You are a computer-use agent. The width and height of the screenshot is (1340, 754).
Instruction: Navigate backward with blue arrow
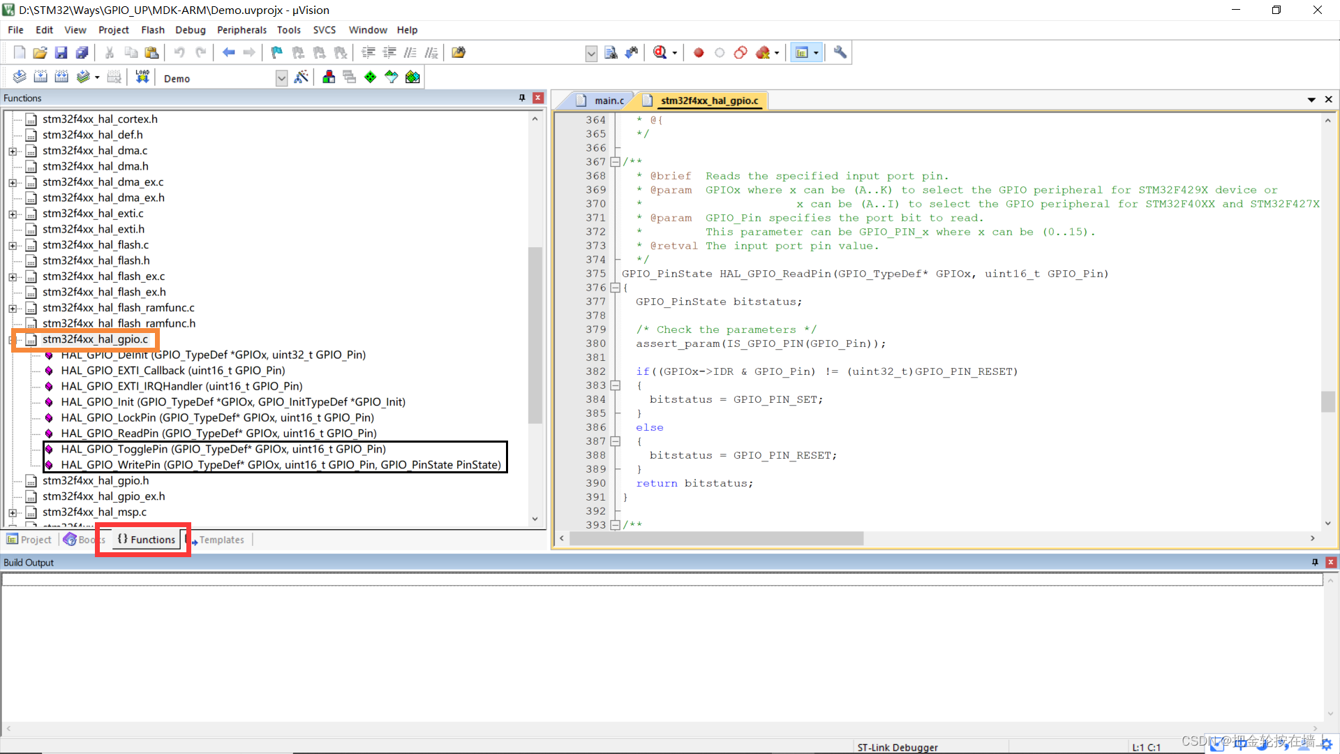[x=228, y=52]
